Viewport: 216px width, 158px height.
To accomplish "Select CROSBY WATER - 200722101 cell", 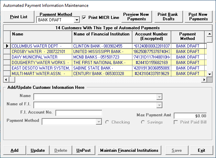I will click(41, 52).
